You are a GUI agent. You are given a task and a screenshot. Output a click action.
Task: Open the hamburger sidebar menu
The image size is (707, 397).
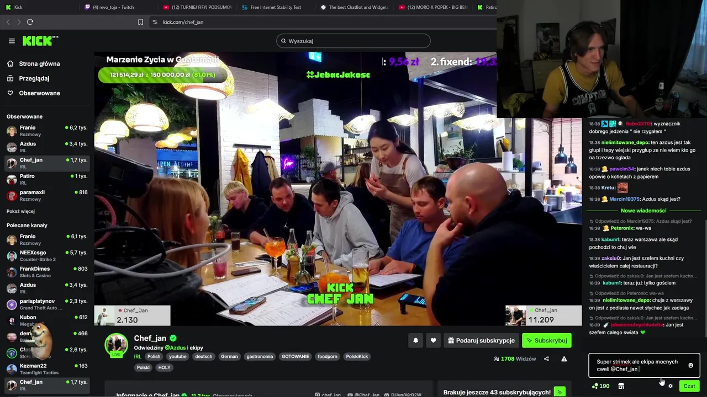click(x=12, y=41)
